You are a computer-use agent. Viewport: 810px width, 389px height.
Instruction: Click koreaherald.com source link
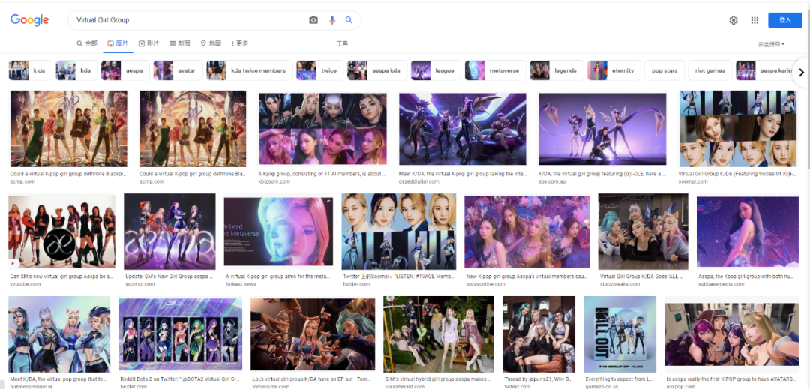[406, 386]
